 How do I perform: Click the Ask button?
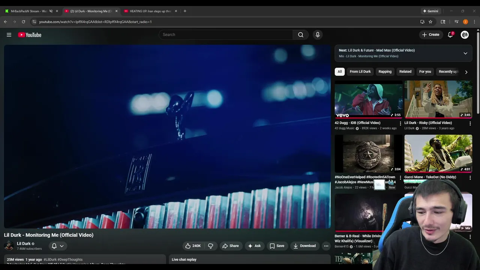(254, 246)
